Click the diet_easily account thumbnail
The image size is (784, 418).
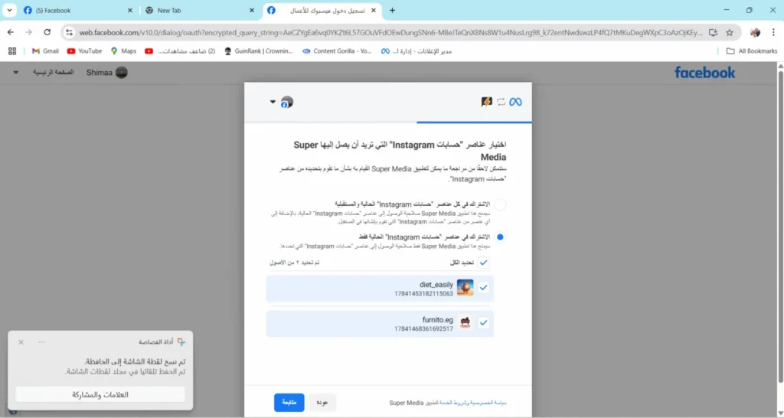465,288
